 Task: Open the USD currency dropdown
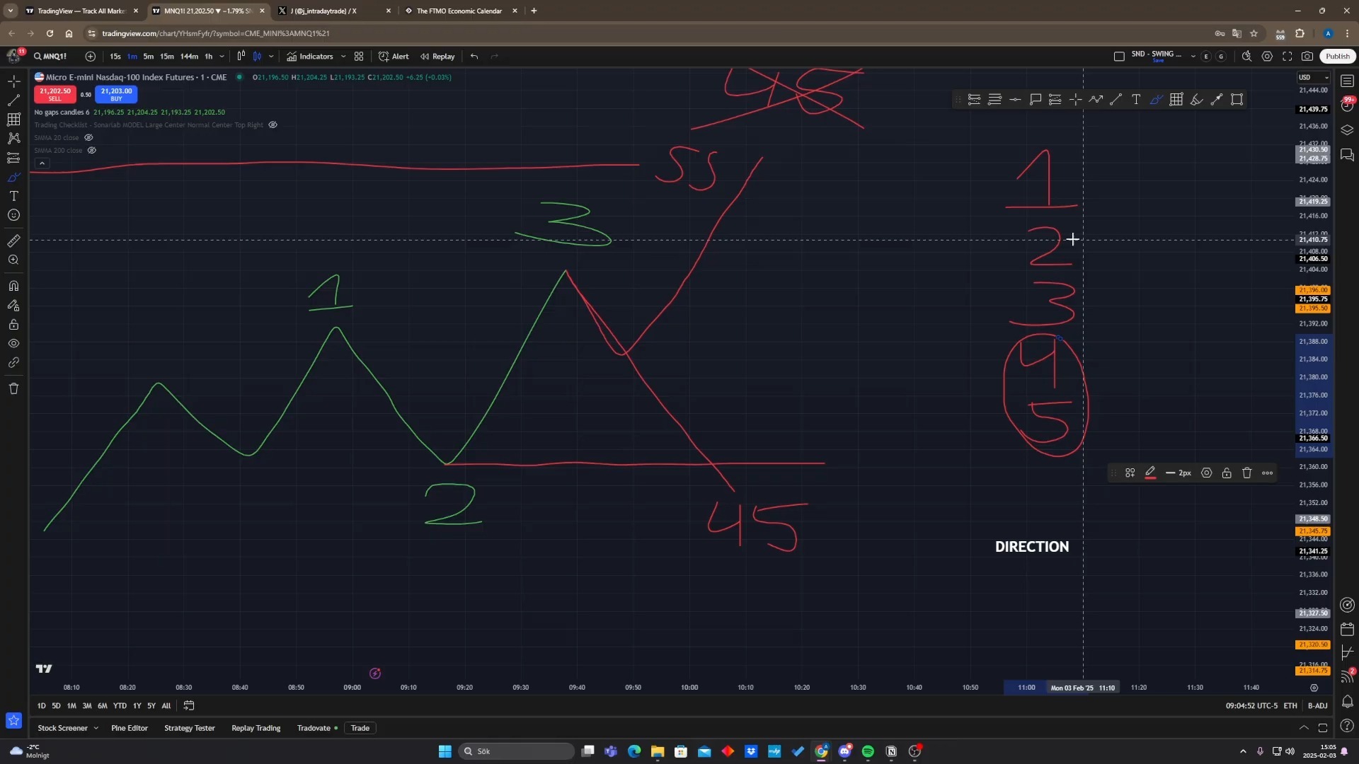coord(1313,78)
